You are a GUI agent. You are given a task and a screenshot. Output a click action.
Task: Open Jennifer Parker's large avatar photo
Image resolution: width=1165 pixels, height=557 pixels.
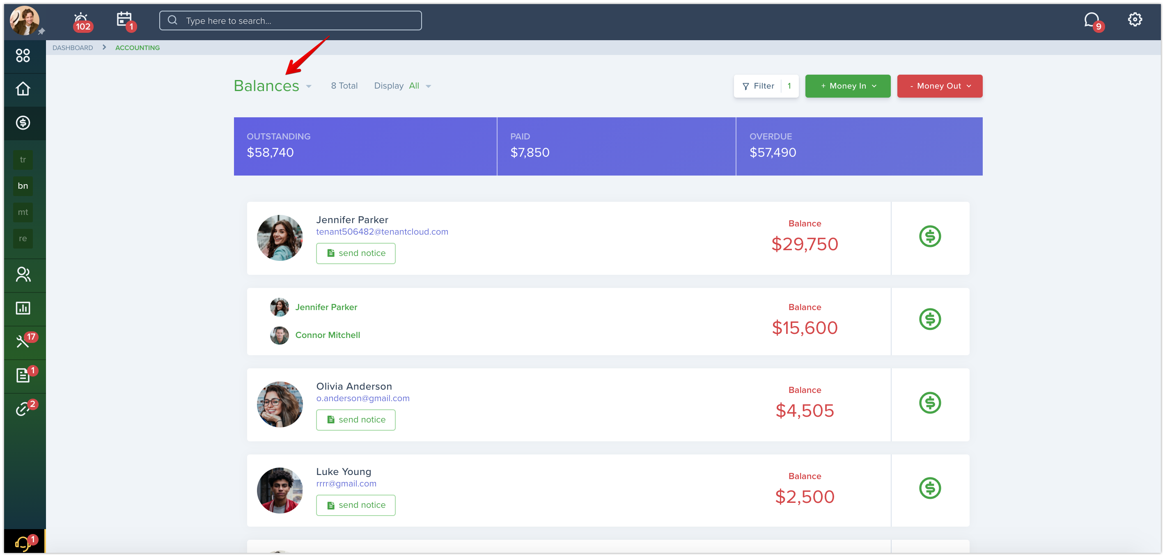(x=280, y=237)
